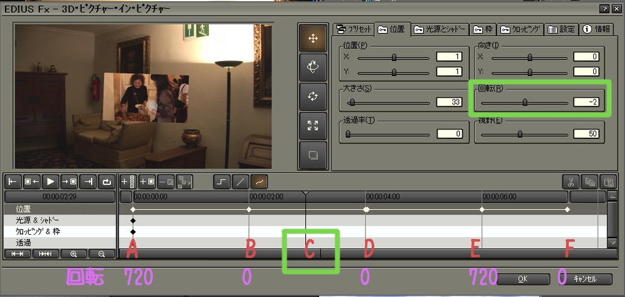This screenshot has height=297, width=625.
Task: Confirm with the OK button
Action: [522, 279]
